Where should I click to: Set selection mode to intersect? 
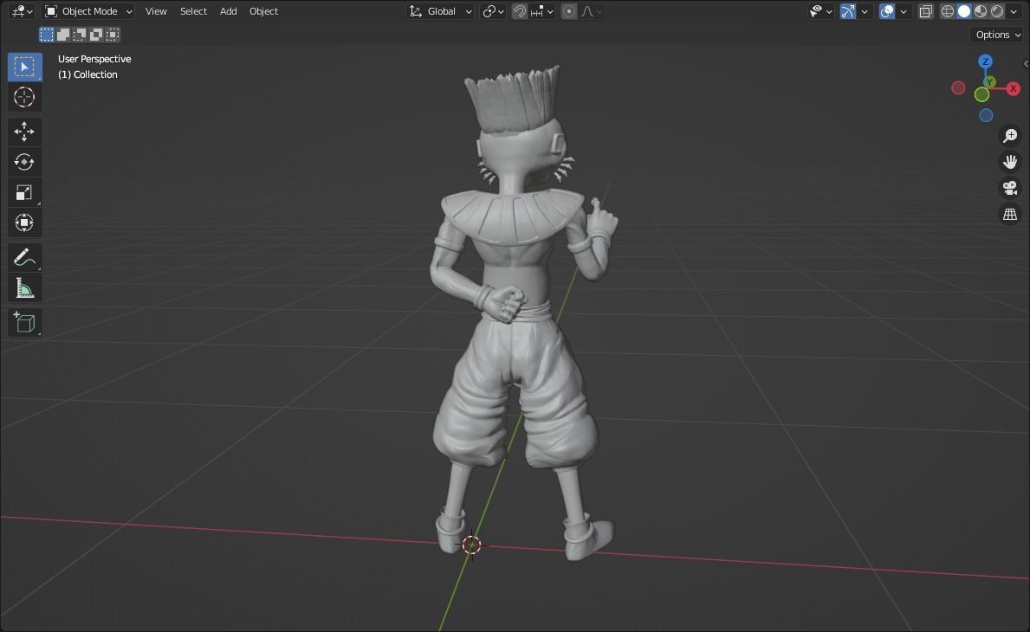pos(113,34)
